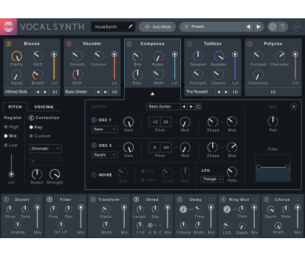
Task: Click the Polyvox level slider
Action: click(x=296, y=66)
